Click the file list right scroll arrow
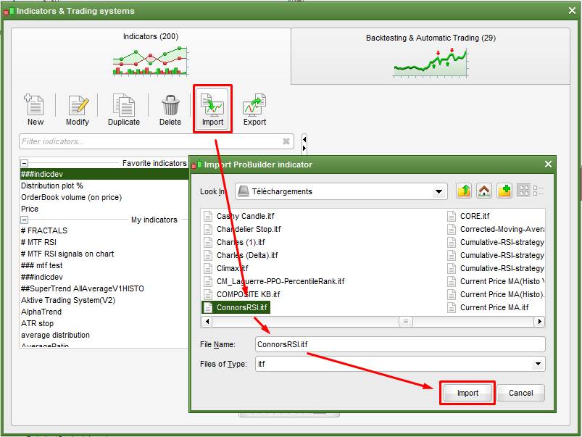 [539, 322]
